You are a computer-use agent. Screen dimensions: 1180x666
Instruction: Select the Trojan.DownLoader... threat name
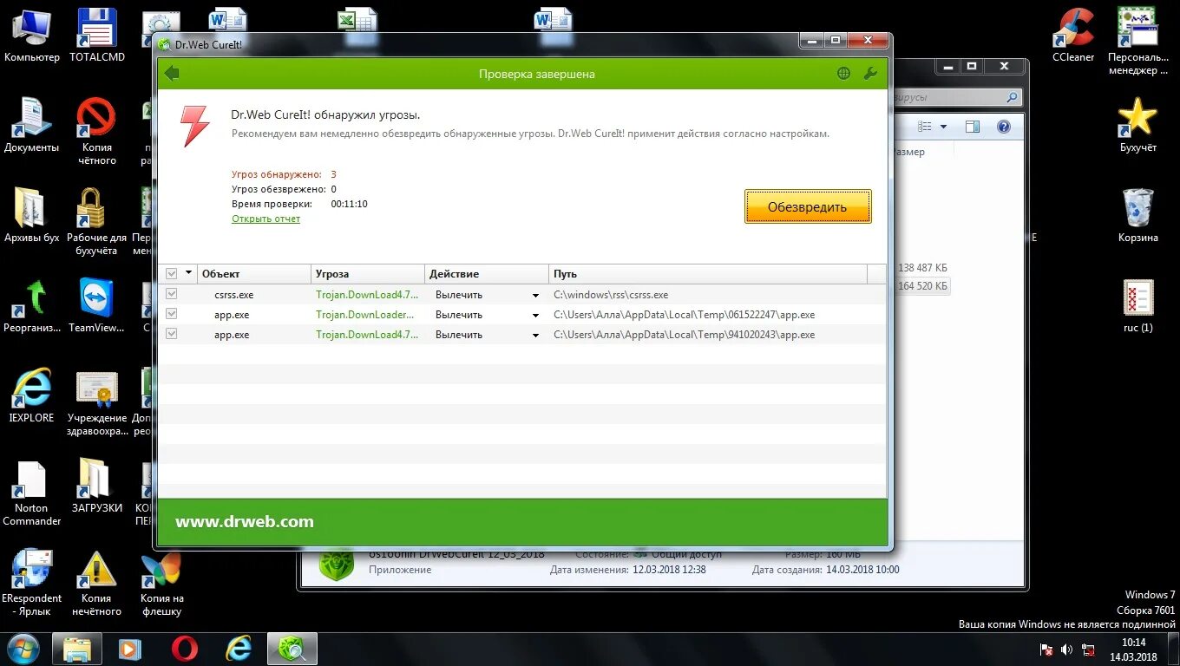coord(365,315)
